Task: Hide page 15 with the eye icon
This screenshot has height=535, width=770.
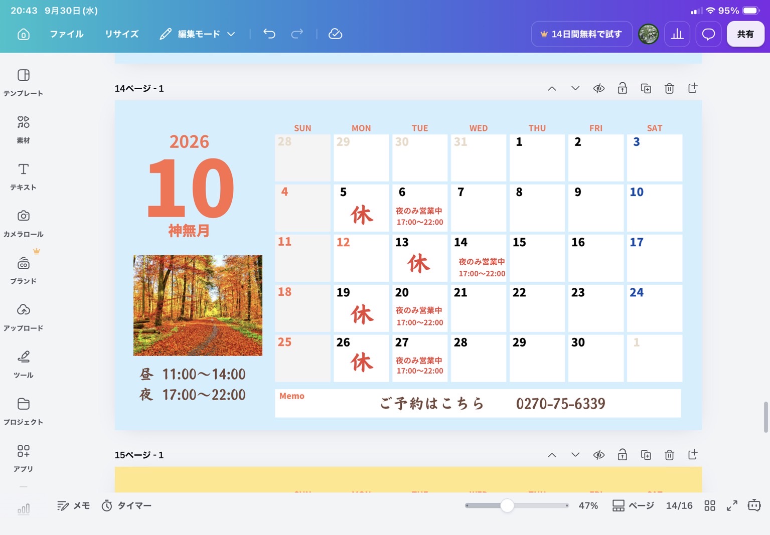Action: 599,455
